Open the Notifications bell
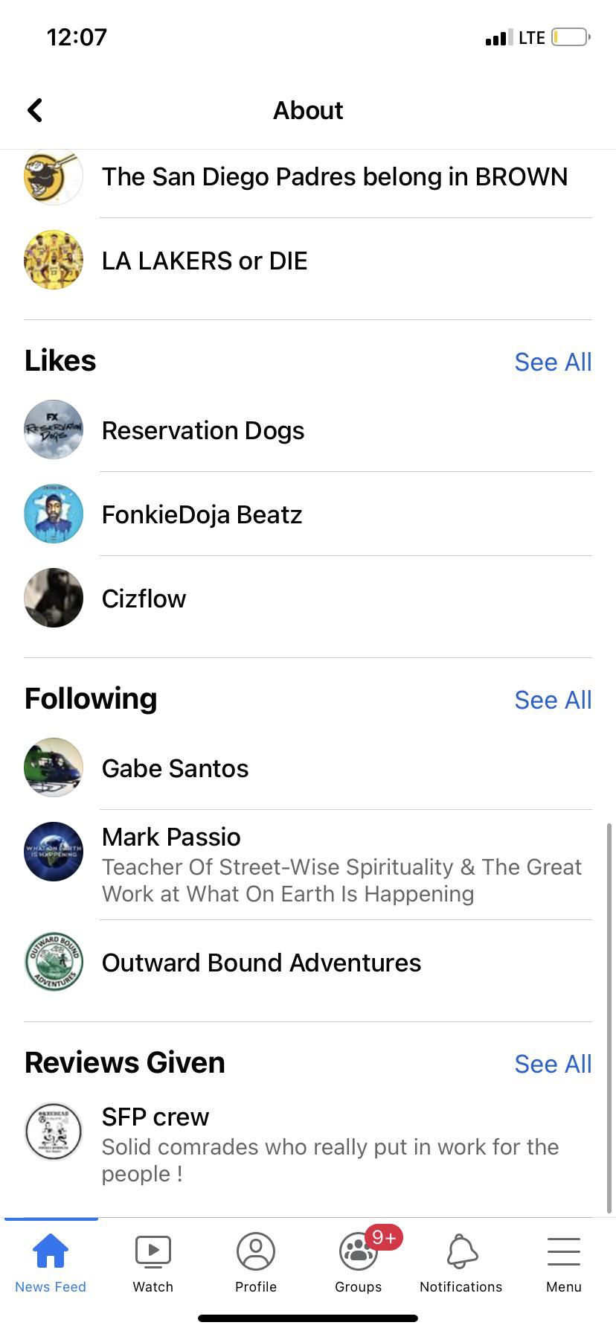This screenshot has height=1334, width=616. [x=461, y=1261]
